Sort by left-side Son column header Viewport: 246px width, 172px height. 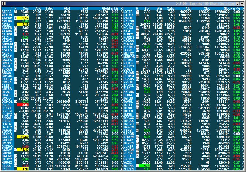tap(26, 9)
